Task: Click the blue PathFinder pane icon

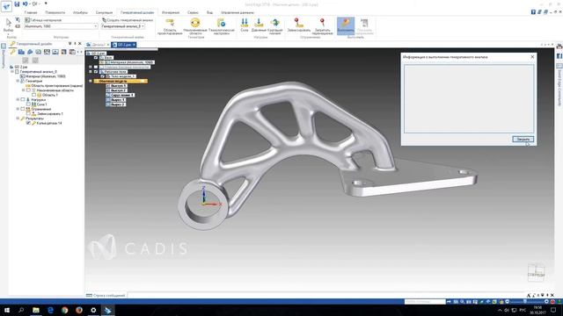Action: pos(21,52)
